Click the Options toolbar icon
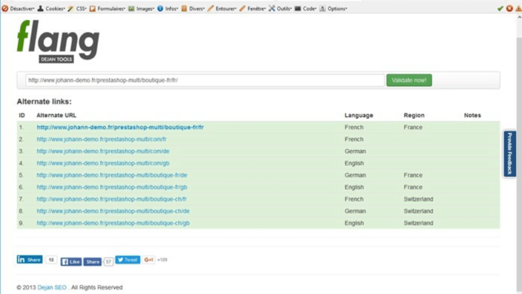 [322, 9]
